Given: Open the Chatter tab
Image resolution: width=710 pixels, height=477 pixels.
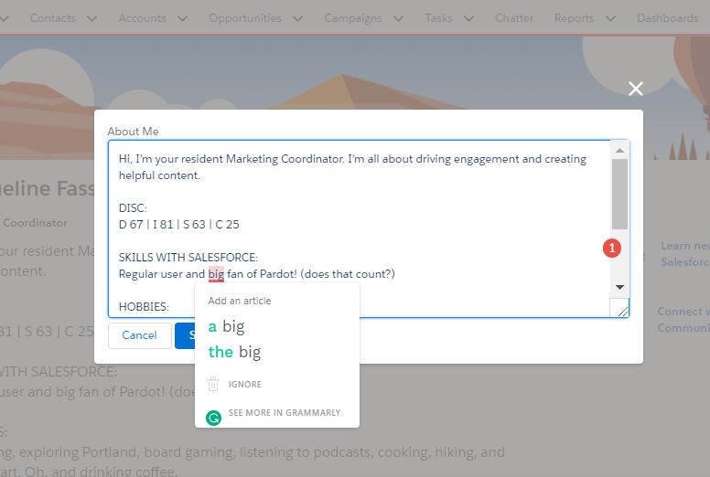Looking at the screenshot, I should point(514,18).
